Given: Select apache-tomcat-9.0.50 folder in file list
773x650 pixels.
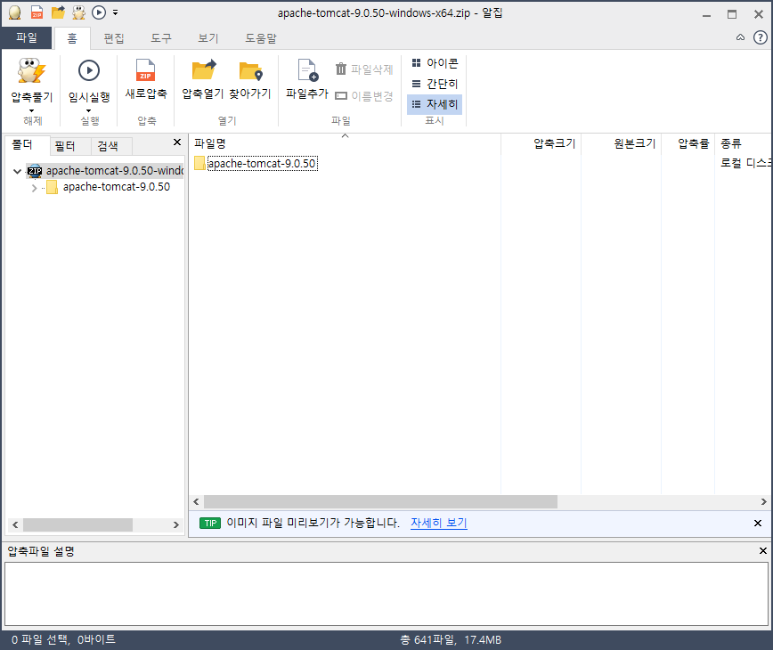Looking at the screenshot, I should tap(262, 164).
